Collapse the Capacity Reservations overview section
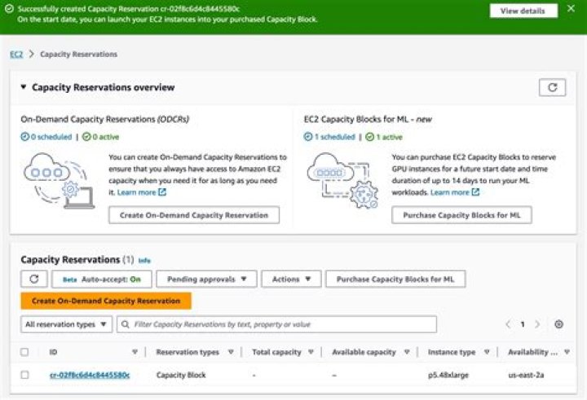The width and height of the screenshot is (587, 400). [24, 88]
